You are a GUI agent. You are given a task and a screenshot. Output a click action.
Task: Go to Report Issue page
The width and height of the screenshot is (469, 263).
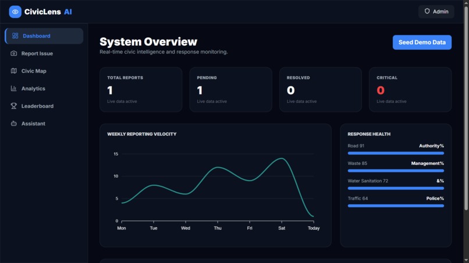point(44,53)
